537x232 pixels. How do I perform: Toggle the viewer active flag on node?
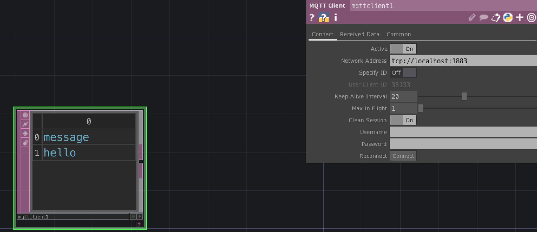[x=25, y=115]
